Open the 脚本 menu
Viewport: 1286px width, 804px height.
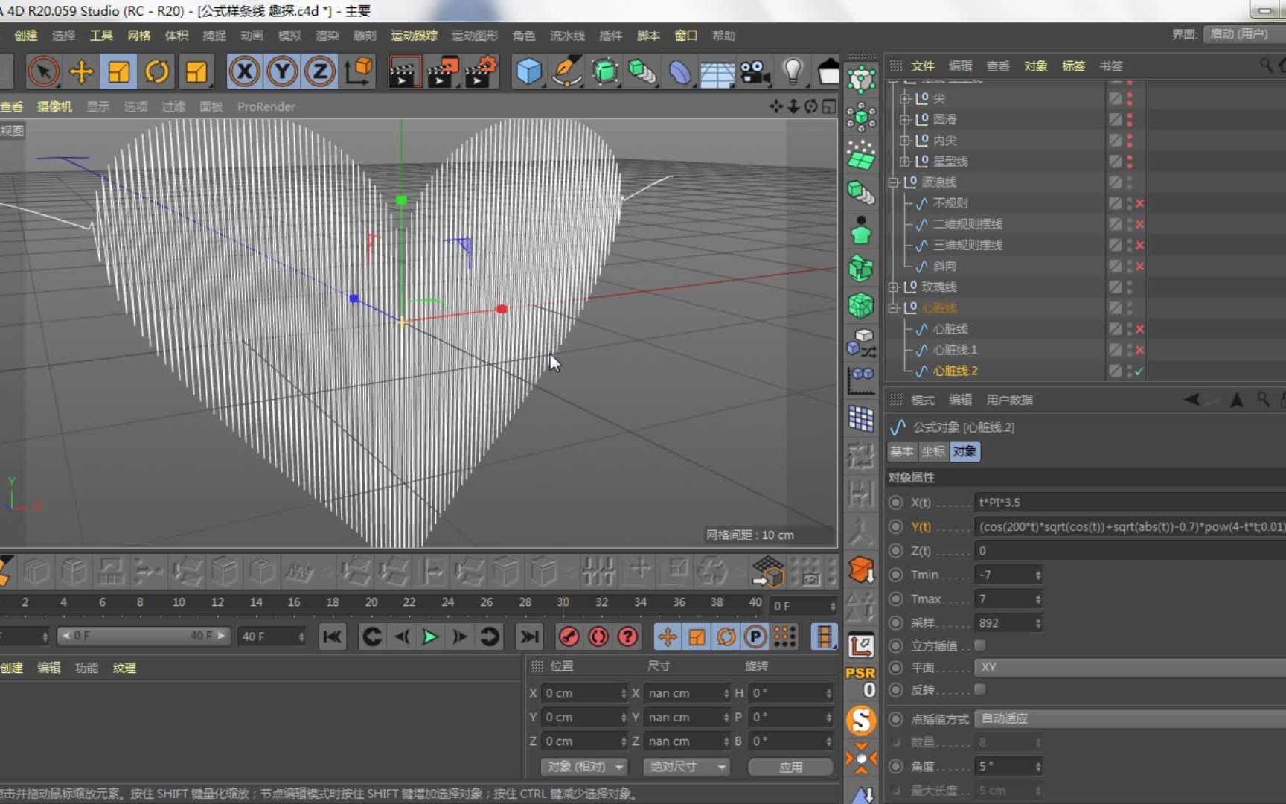(x=648, y=36)
